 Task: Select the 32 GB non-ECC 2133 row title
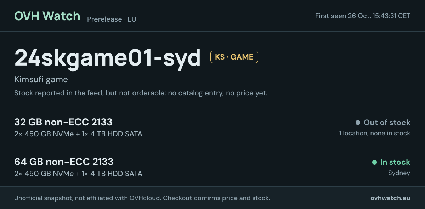(x=63, y=122)
